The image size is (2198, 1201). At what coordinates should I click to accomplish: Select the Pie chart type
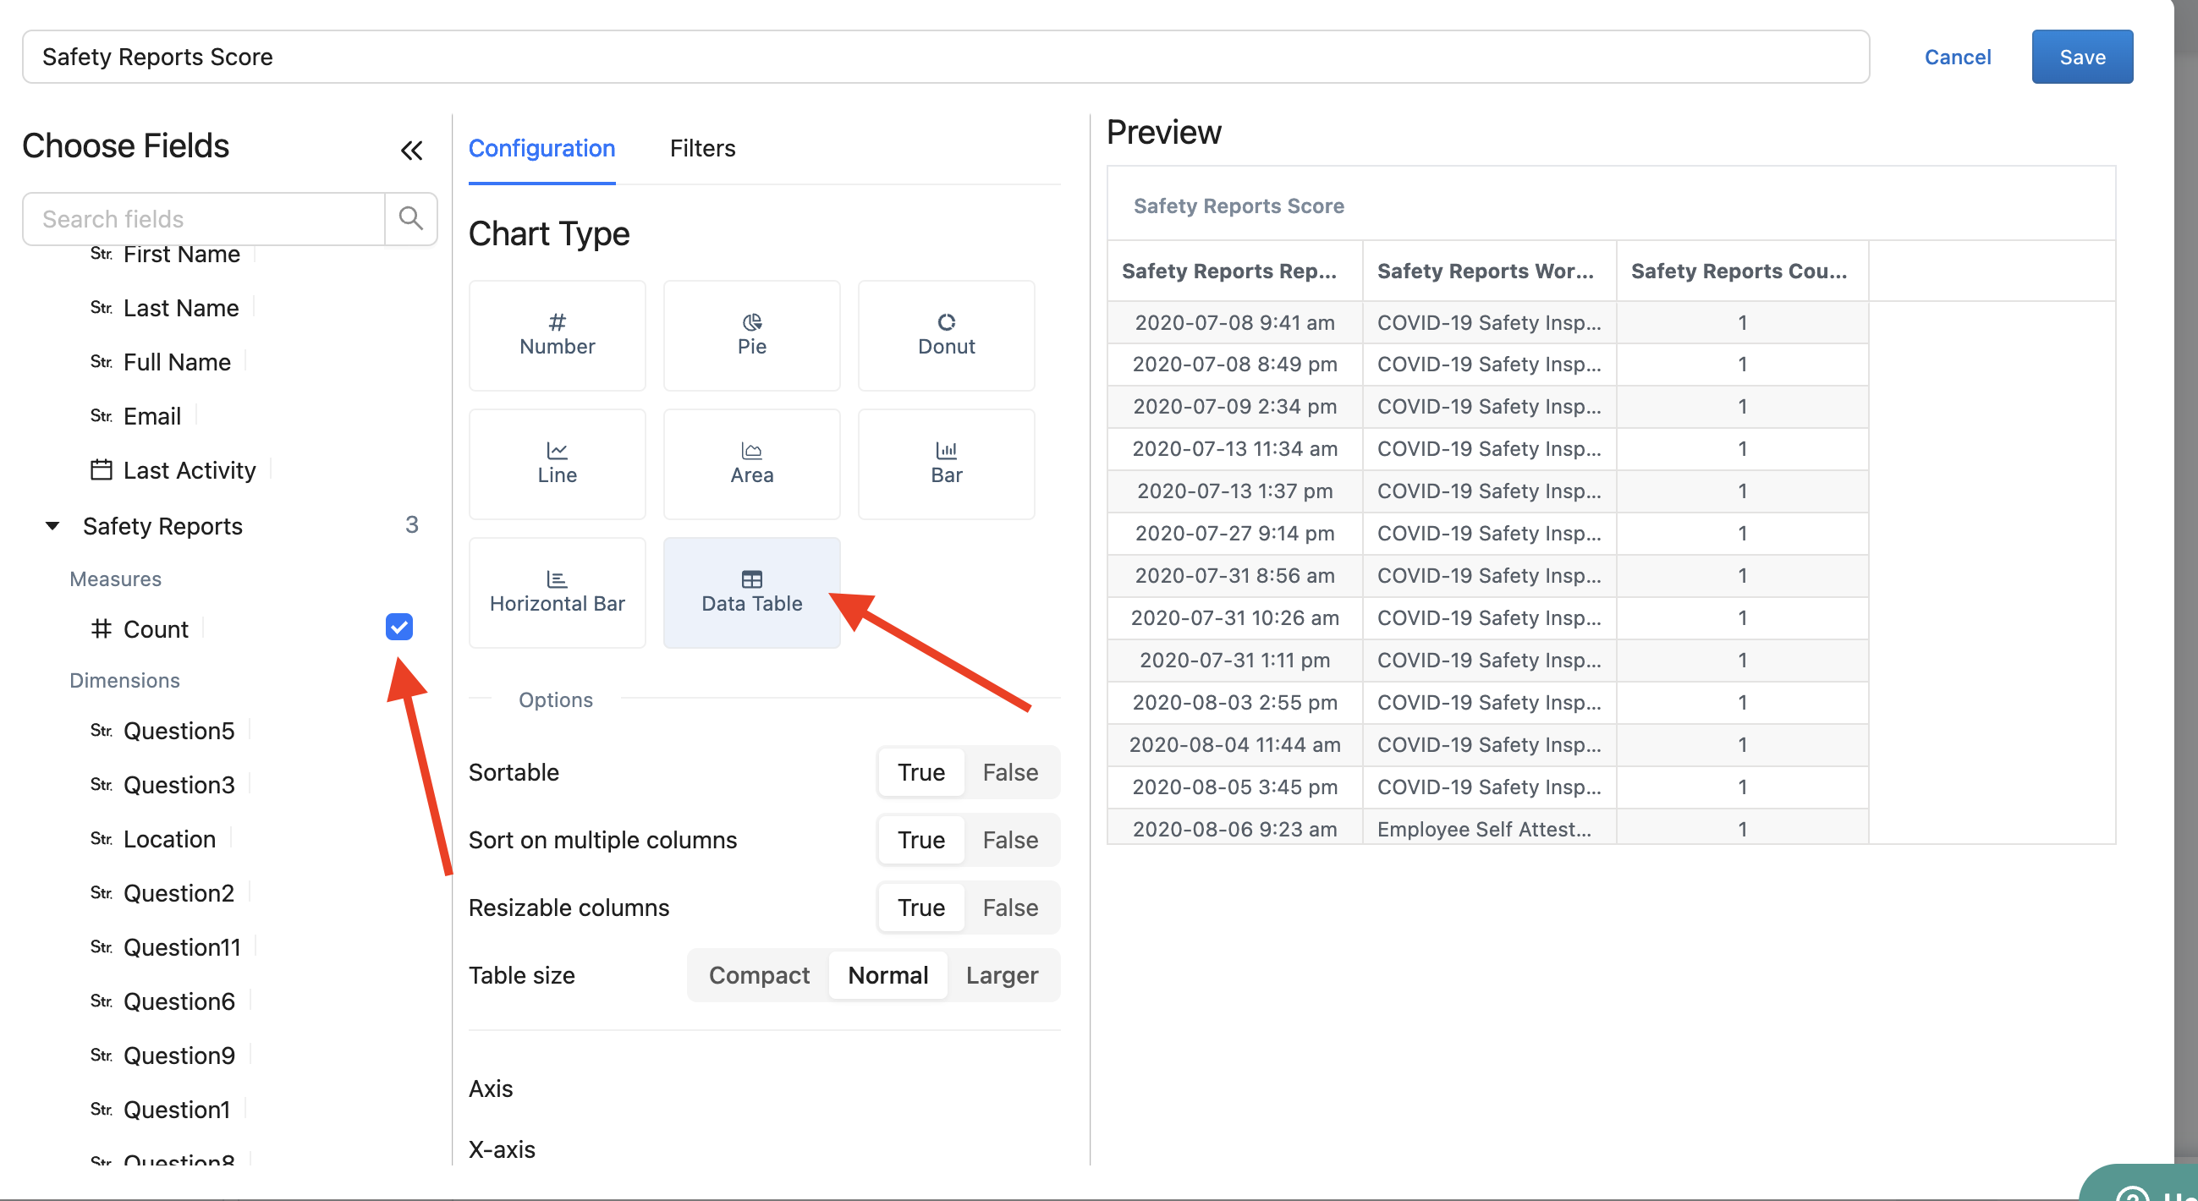pyautogui.click(x=752, y=335)
